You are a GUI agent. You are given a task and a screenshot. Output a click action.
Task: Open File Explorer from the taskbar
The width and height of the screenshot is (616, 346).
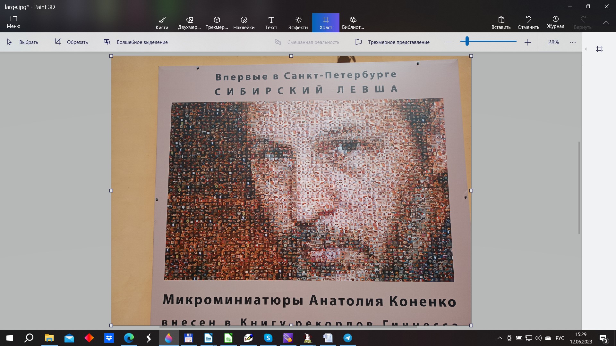(x=49, y=338)
